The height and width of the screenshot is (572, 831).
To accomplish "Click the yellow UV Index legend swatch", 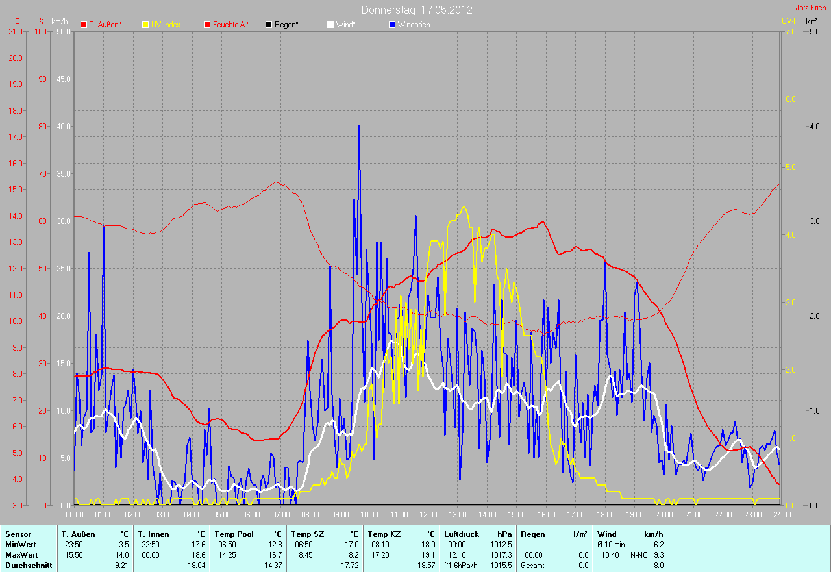I will (145, 25).
